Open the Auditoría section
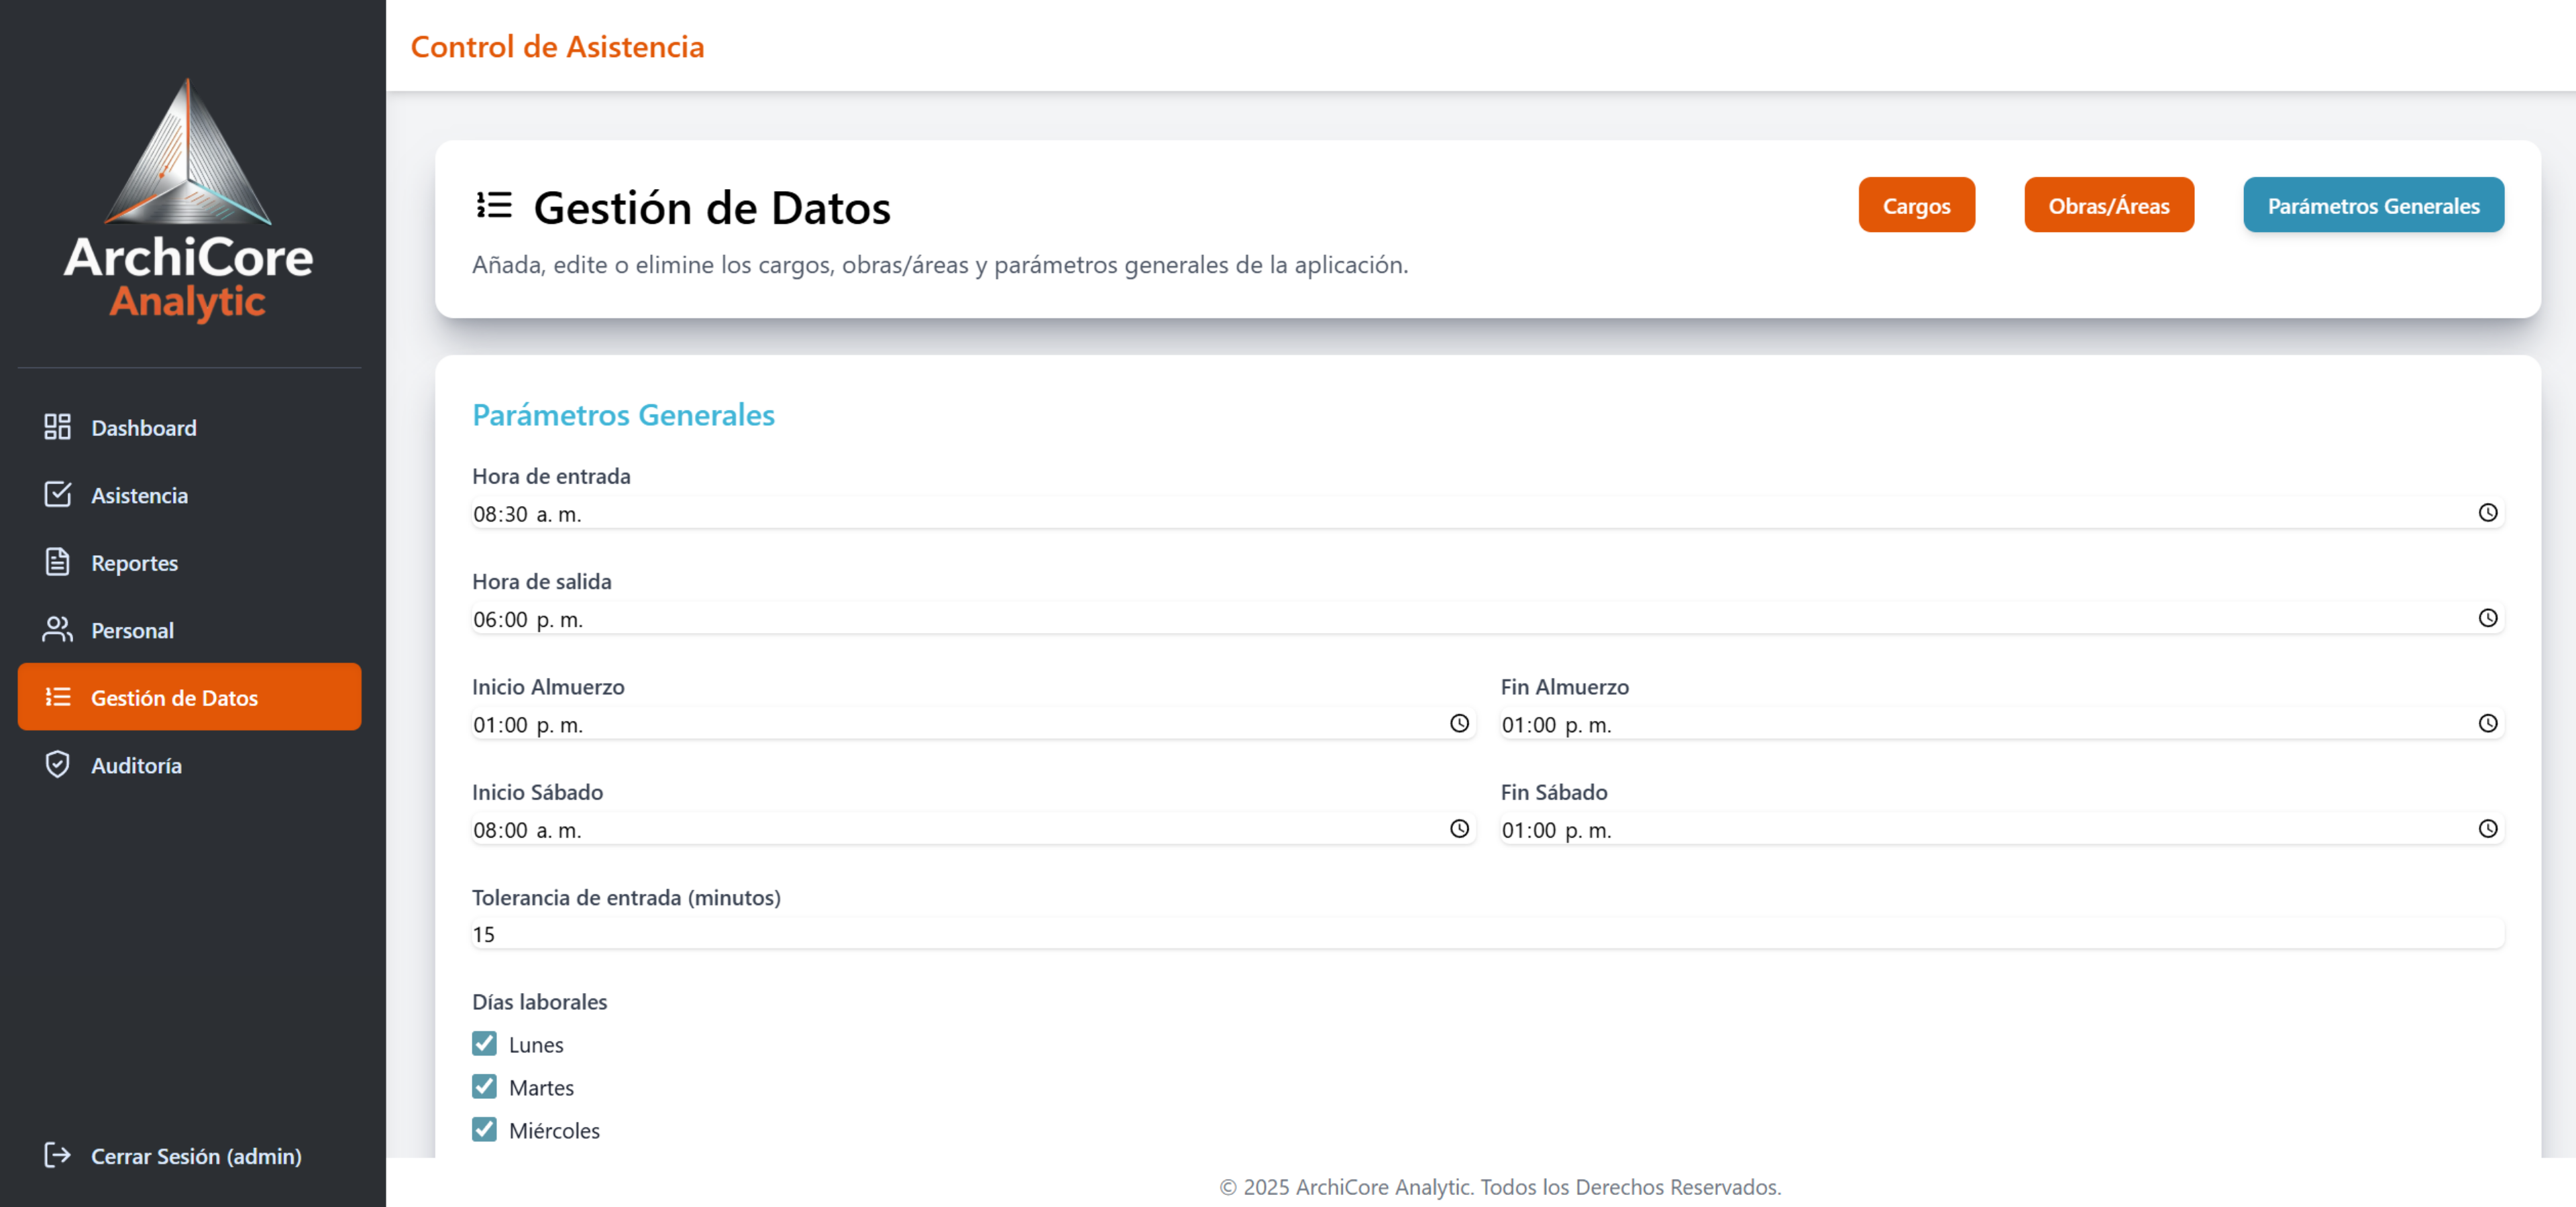The height and width of the screenshot is (1207, 2576). pyautogui.click(x=189, y=764)
